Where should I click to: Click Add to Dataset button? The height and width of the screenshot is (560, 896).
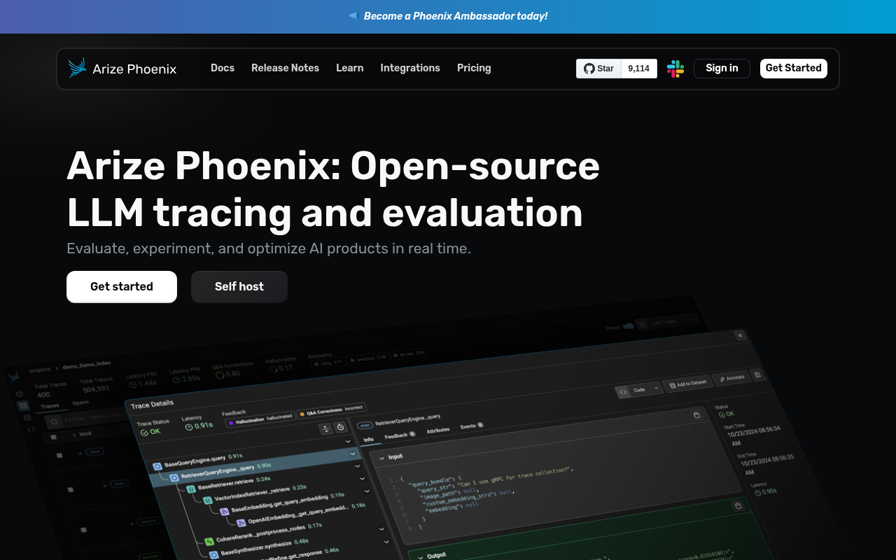tap(687, 384)
